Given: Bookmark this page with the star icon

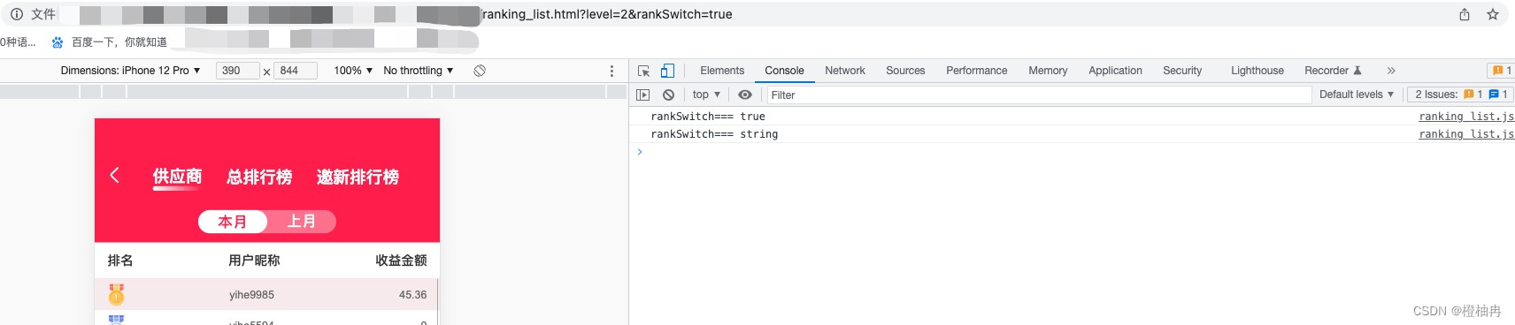Looking at the screenshot, I should 1493,14.
